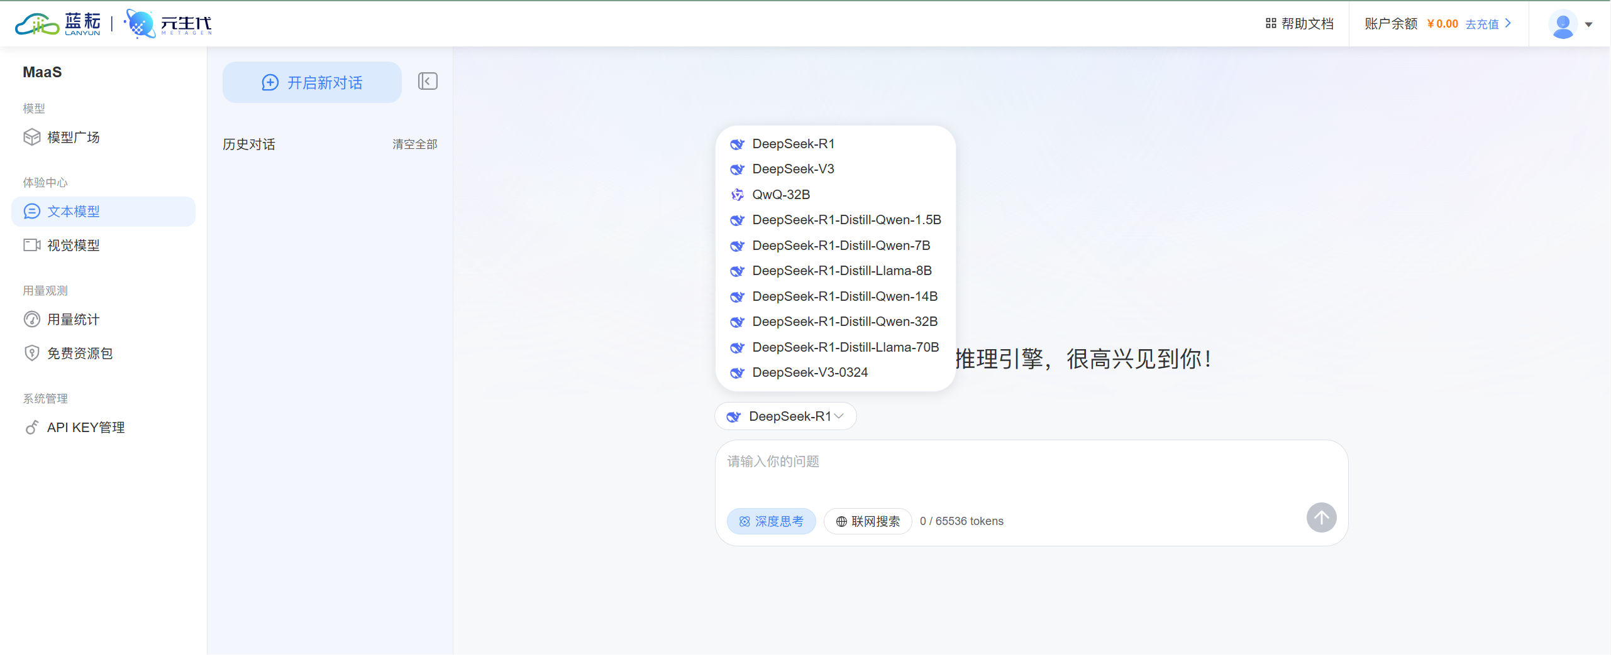
Task: Click the whale icon in model selector
Action: (733, 416)
